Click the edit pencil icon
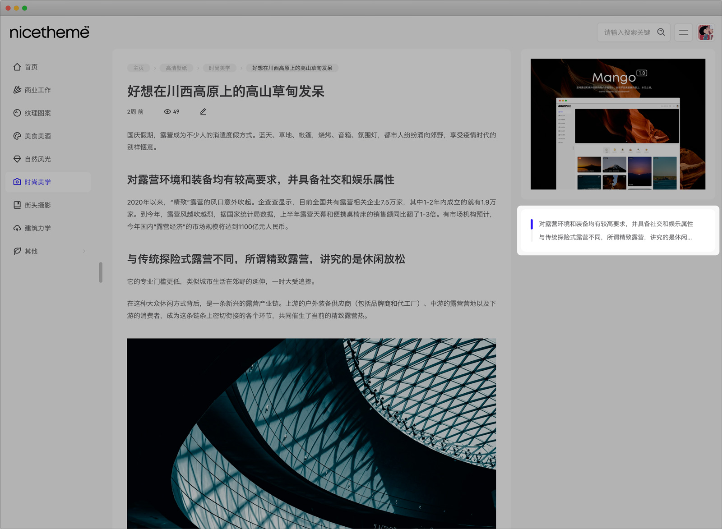Image resolution: width=722 pixels, height=529 pixels. 203,111
